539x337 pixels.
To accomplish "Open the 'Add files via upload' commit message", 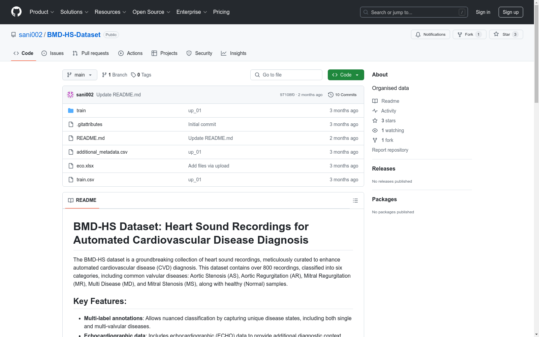I will click(x=209, y=166).
